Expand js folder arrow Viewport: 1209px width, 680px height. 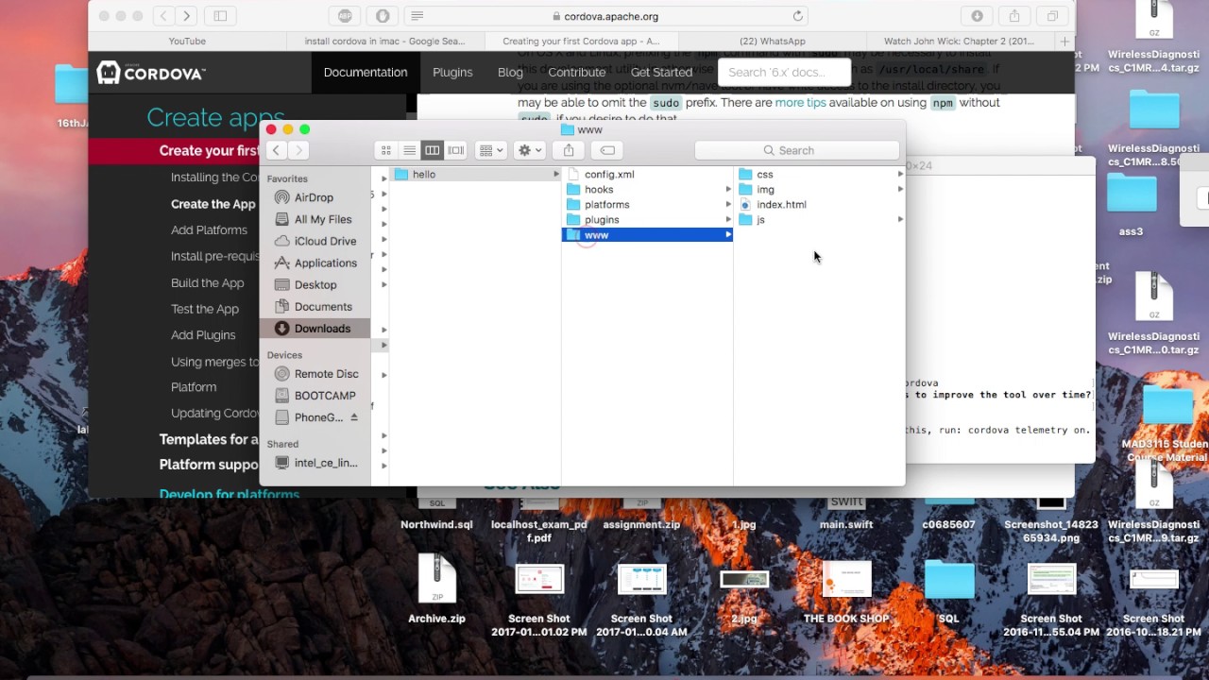click(x=900, y=220)
